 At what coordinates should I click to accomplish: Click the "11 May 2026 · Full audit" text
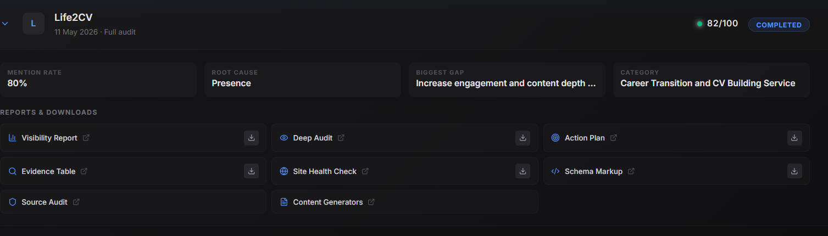(x=95, y=32)
